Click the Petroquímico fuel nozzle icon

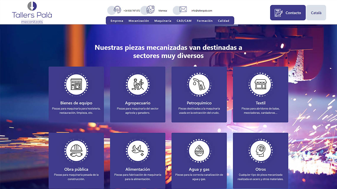[199, 84]
